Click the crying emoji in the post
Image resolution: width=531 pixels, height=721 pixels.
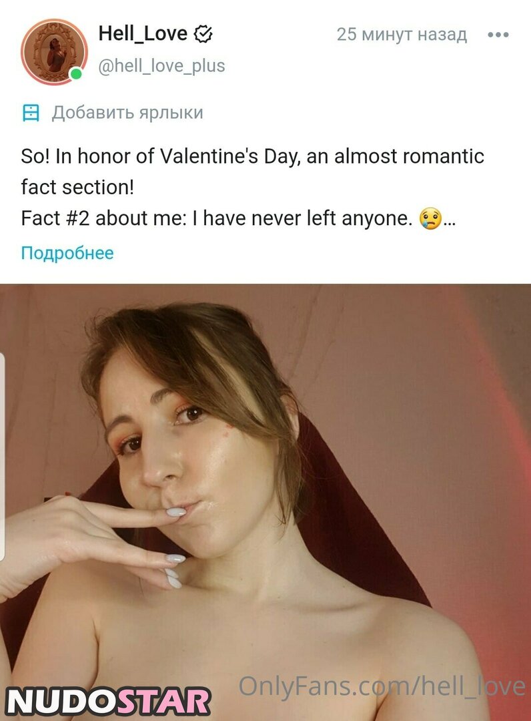coord(430,218)
